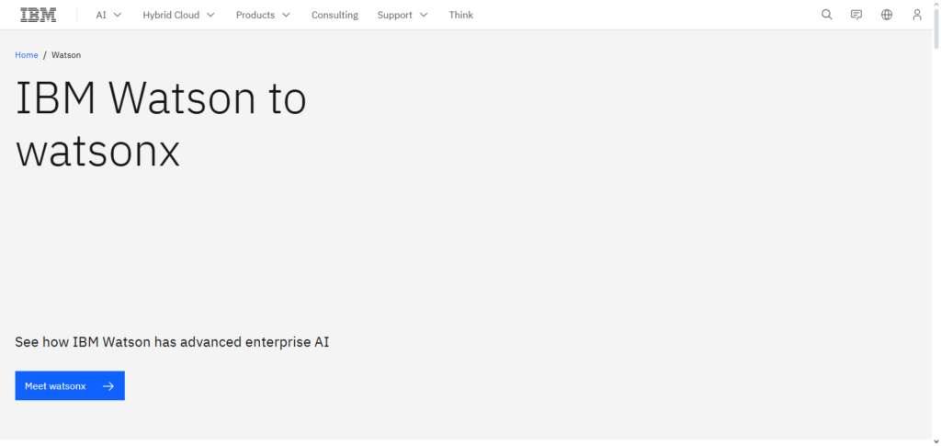Open the Think menu item
Viewport: 941px width, 446px height.
461,15
